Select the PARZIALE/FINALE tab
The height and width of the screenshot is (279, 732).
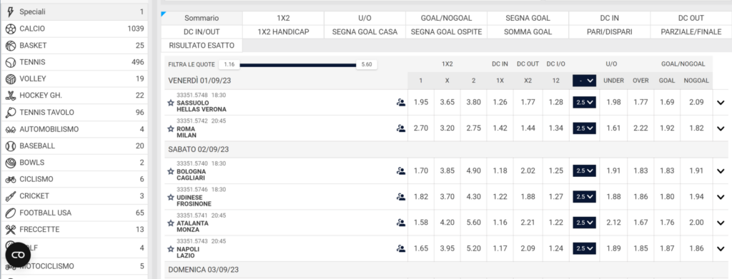pos(691,32)
